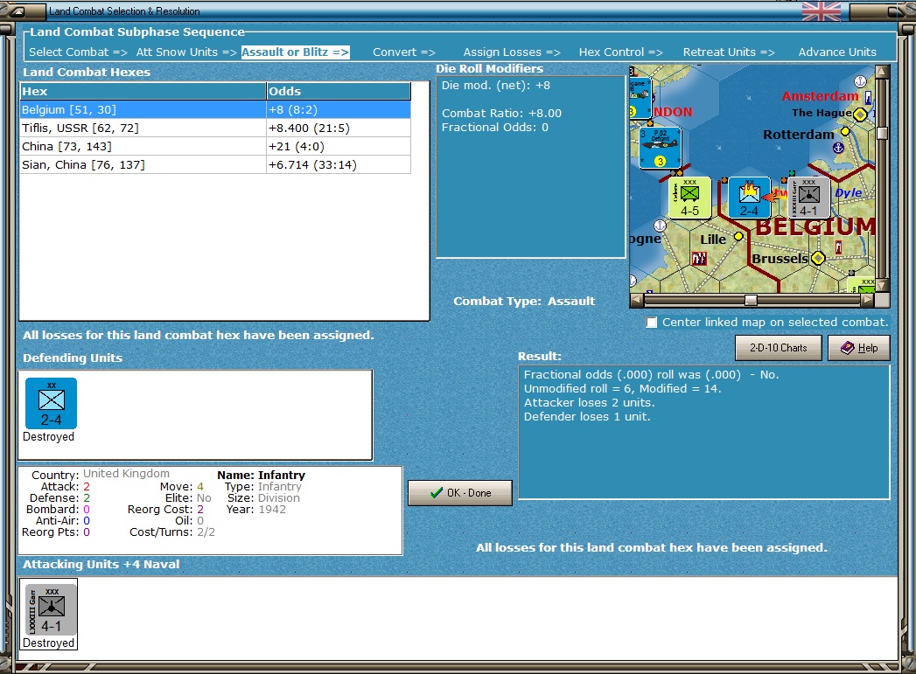This screenshot has width=916, height=674.
Task: Click the red factory icon below BELGIUM label
Action: tap(838, 247)
